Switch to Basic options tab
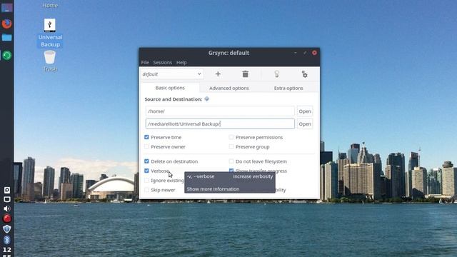Screen dimensions: 457x257 tap(170, 88)
